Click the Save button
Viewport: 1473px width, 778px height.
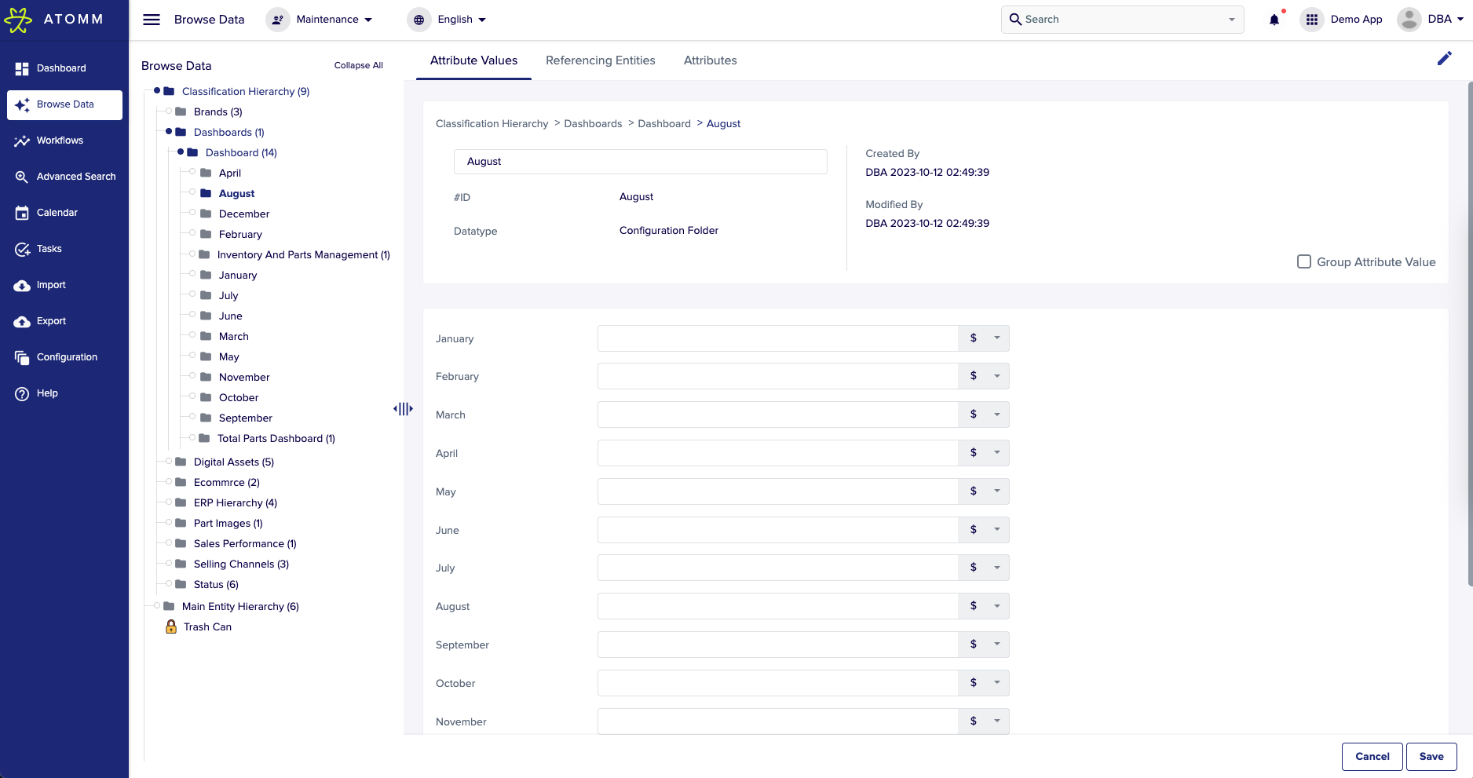(1431, 756)
